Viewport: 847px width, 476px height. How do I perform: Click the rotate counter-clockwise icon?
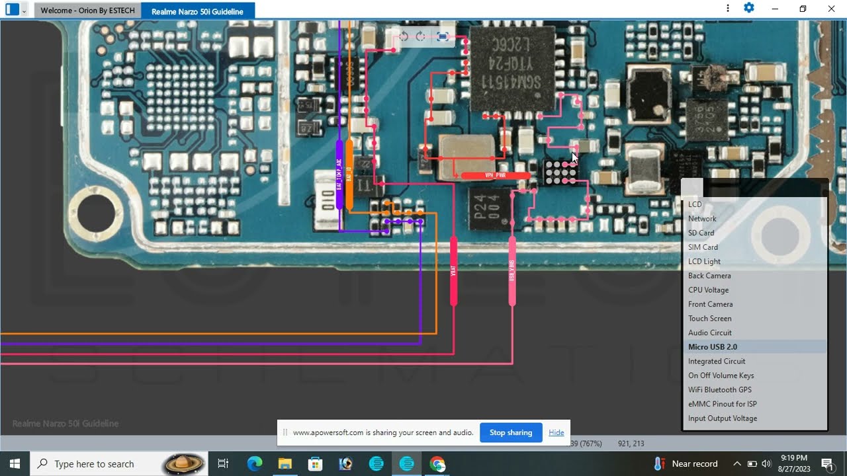(404, 37)
